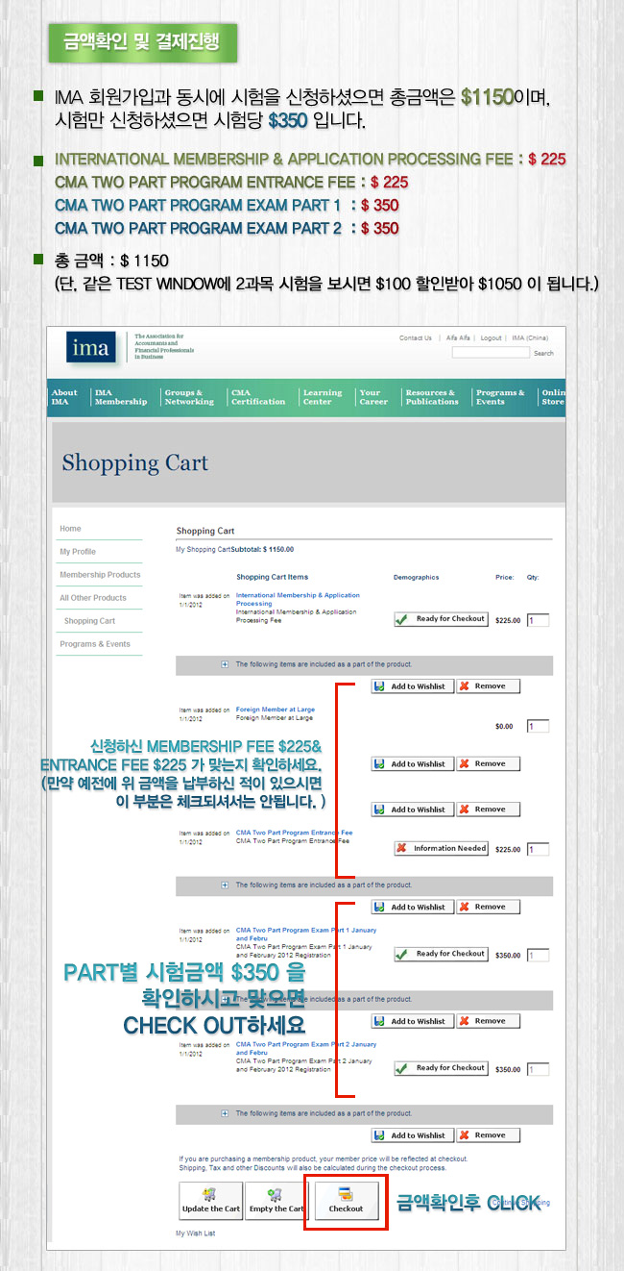
Task: Open the Your Career menu
Action: 373,397
